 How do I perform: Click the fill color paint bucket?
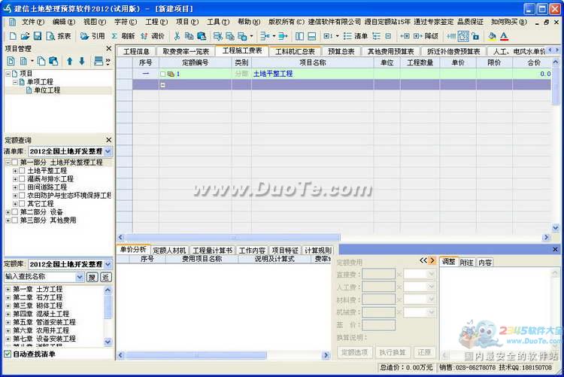coord(492,35)
